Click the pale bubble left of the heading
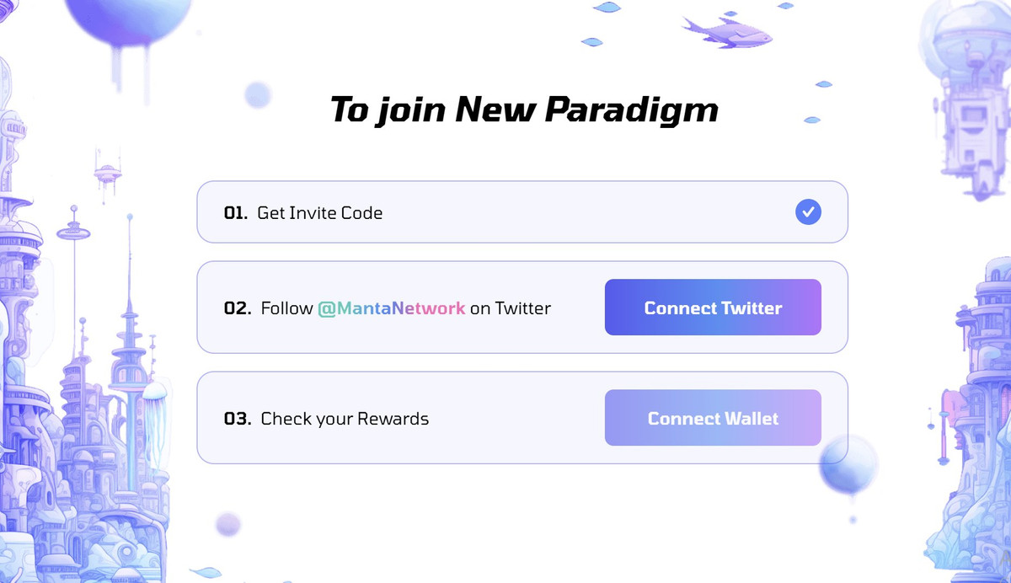The image size is (1011, 583). [x=257, y=95]
